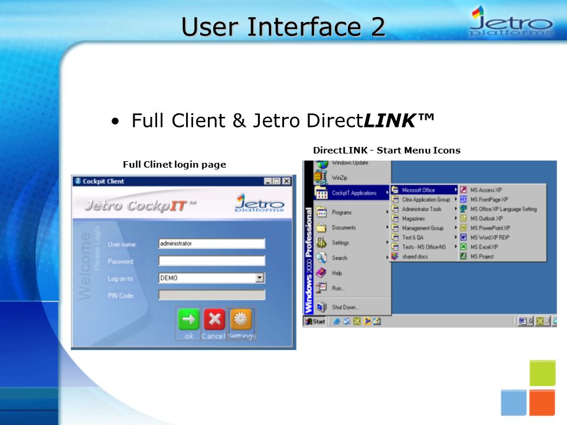Click Internet Explorer quick launch icon
This screenshot has height=425, width=567.
click(337, 321)
